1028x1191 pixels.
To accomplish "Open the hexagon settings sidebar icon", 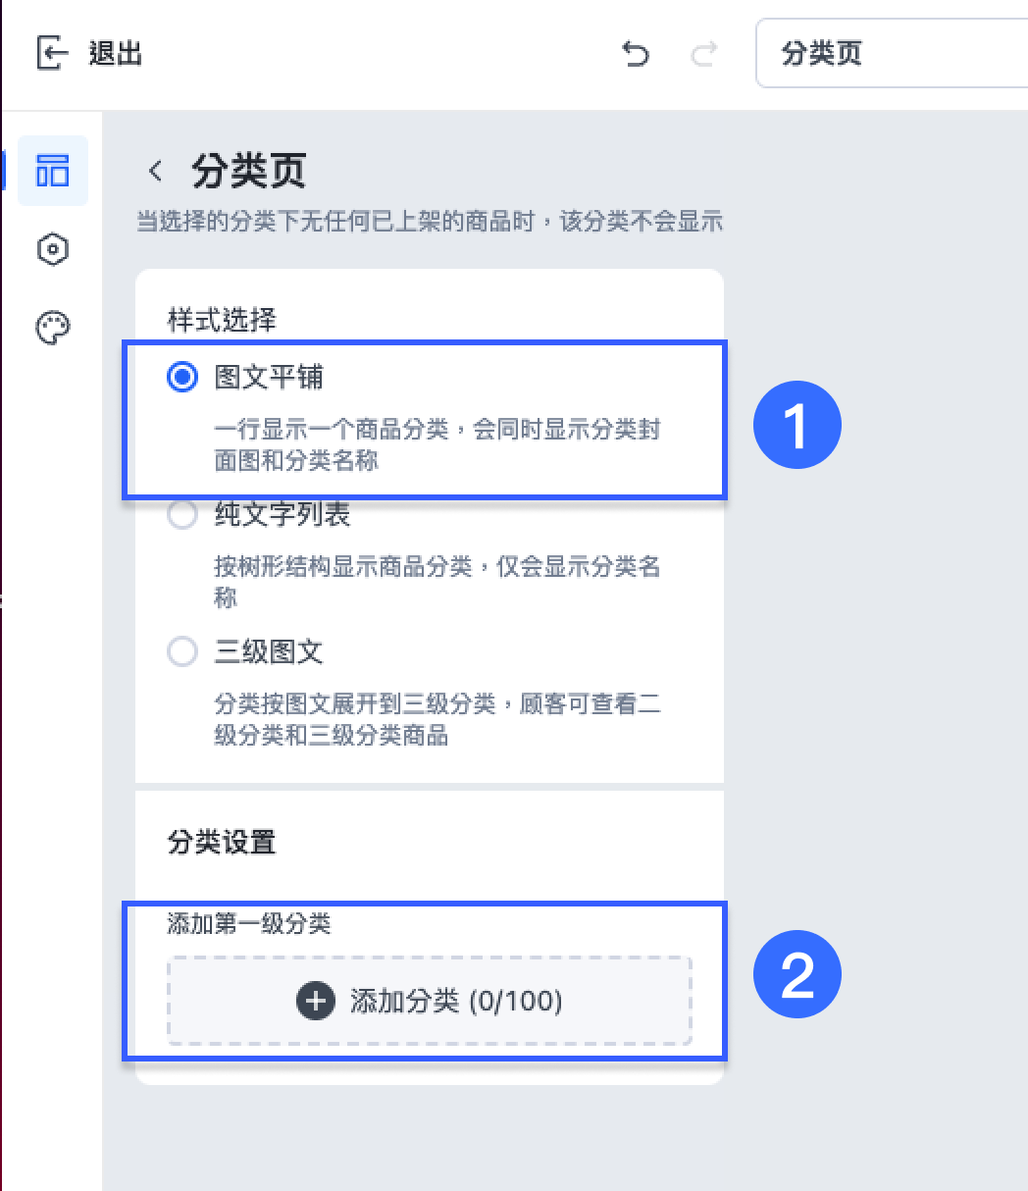I will 52,249.
